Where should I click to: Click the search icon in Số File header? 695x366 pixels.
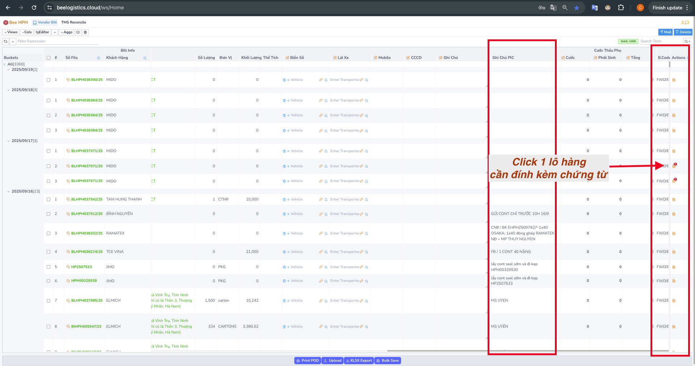(x=98, y=58)
